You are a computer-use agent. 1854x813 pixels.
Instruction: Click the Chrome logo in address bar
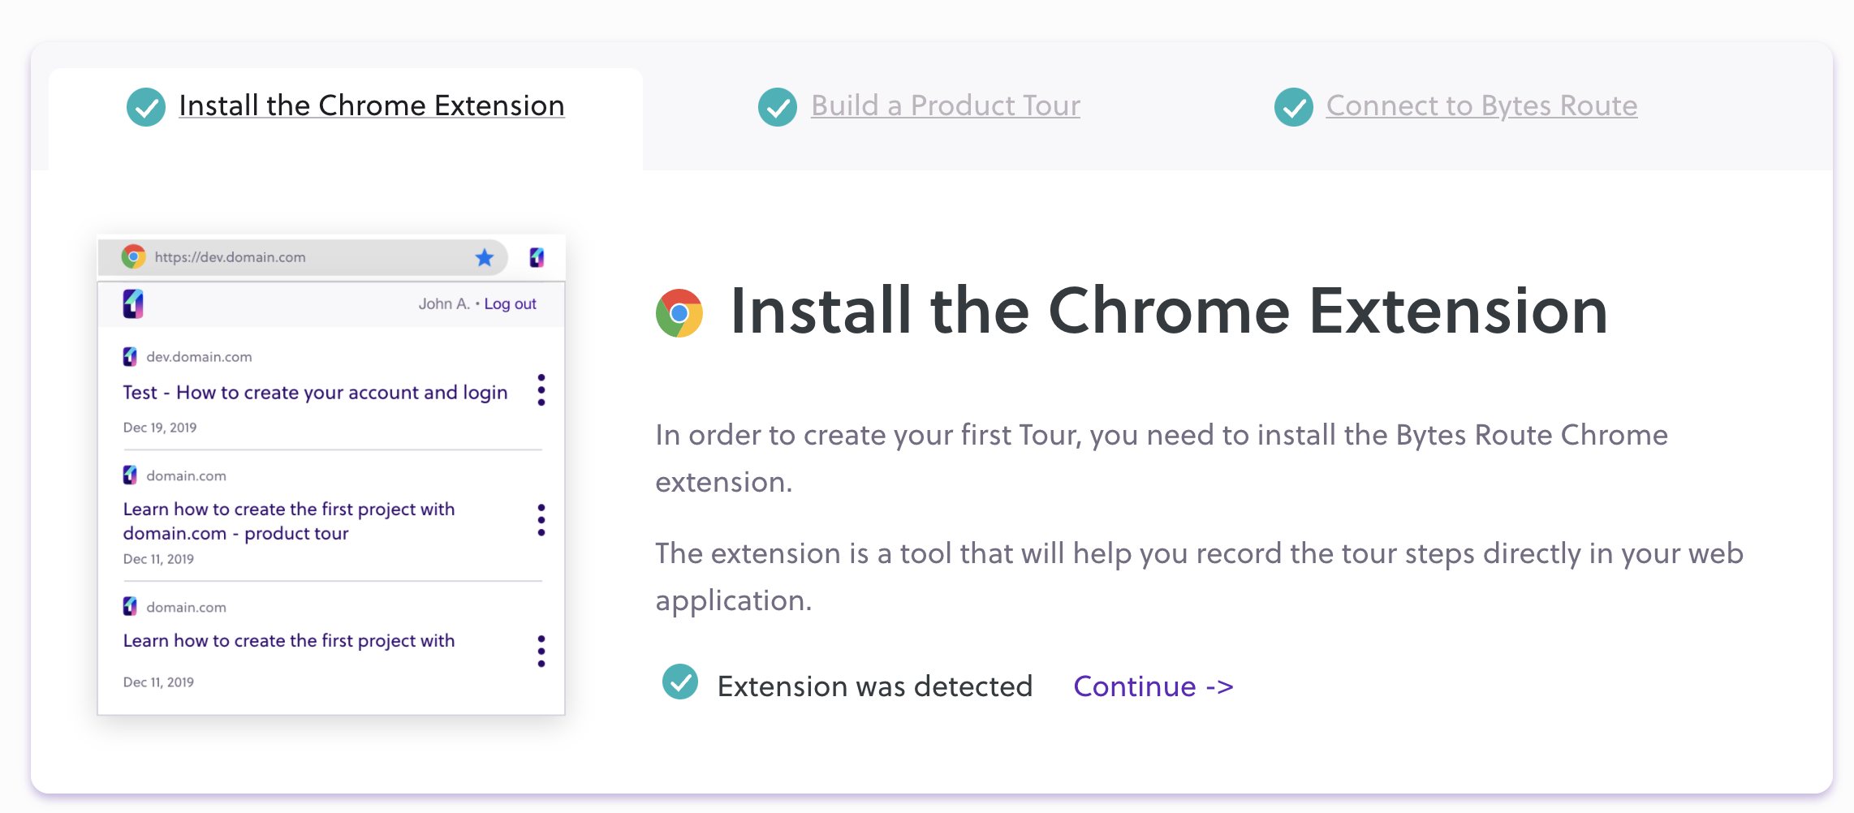tap(133, 257)
